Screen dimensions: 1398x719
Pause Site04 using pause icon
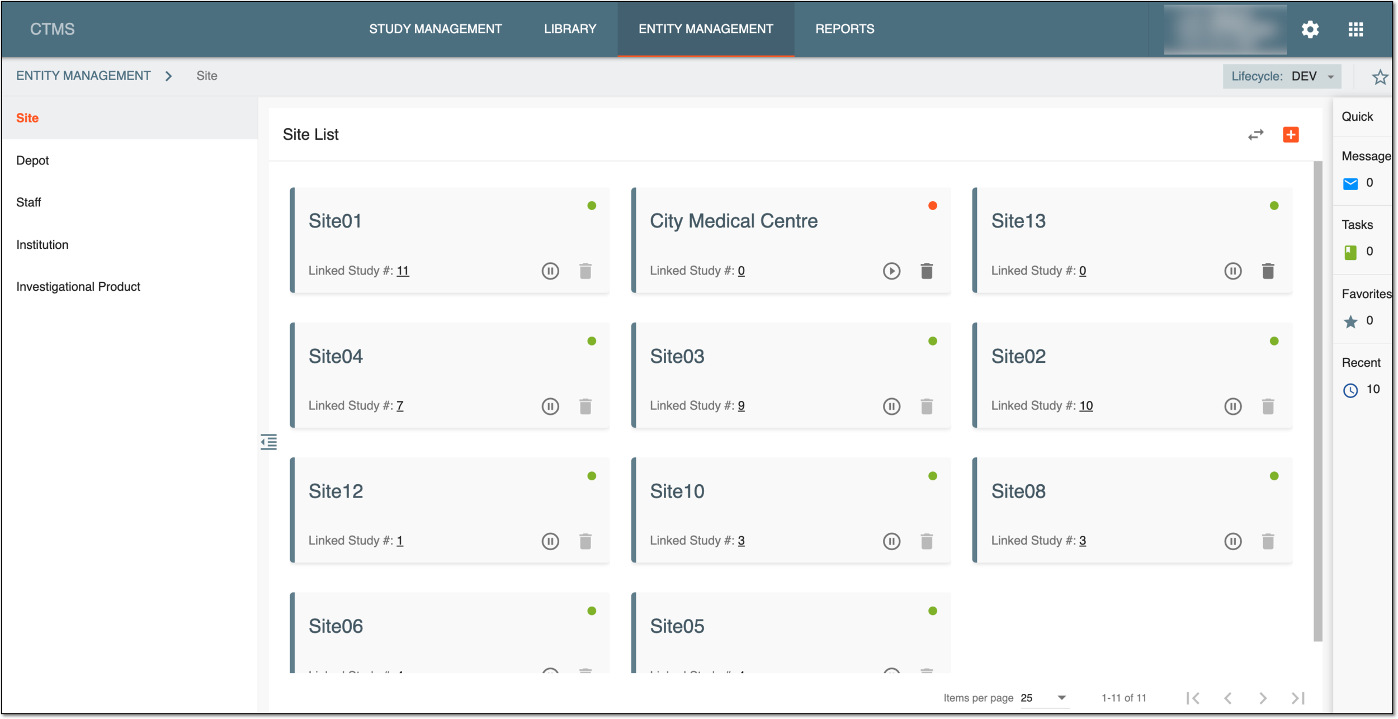550,406
